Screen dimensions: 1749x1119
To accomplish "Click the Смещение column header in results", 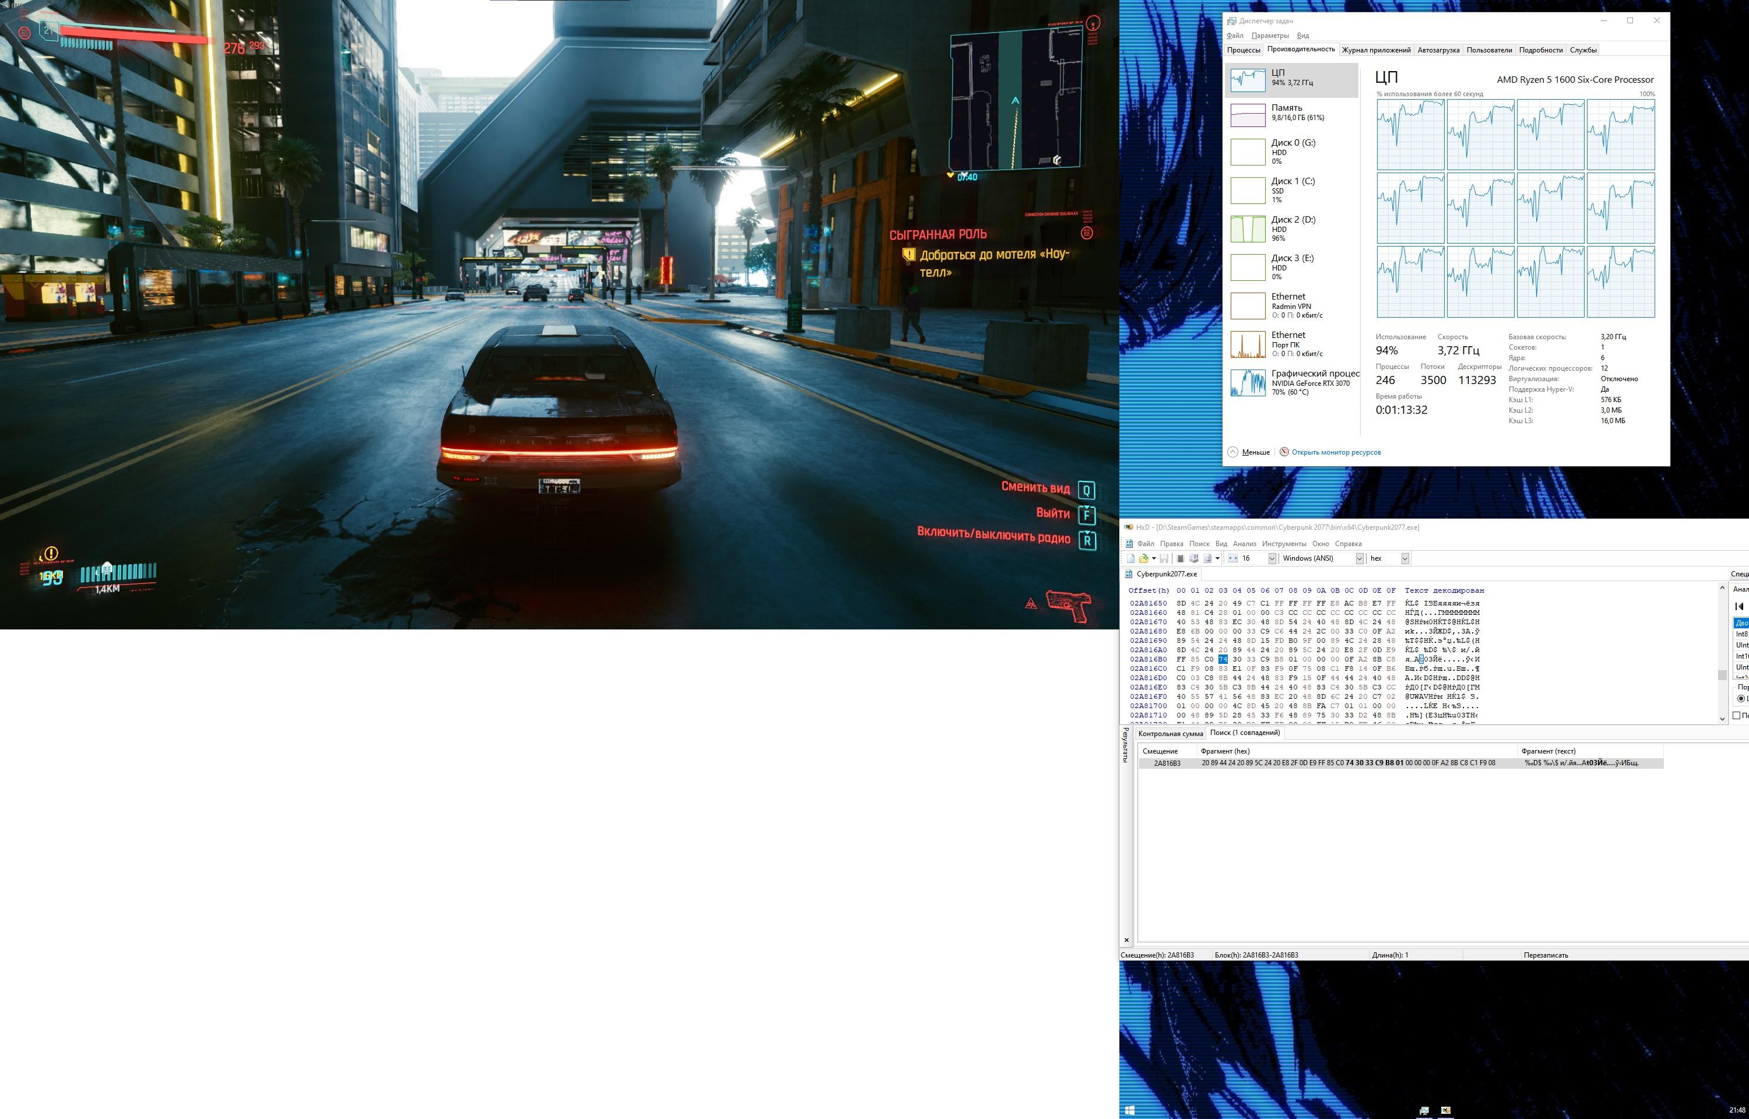I will point(1168,751).
